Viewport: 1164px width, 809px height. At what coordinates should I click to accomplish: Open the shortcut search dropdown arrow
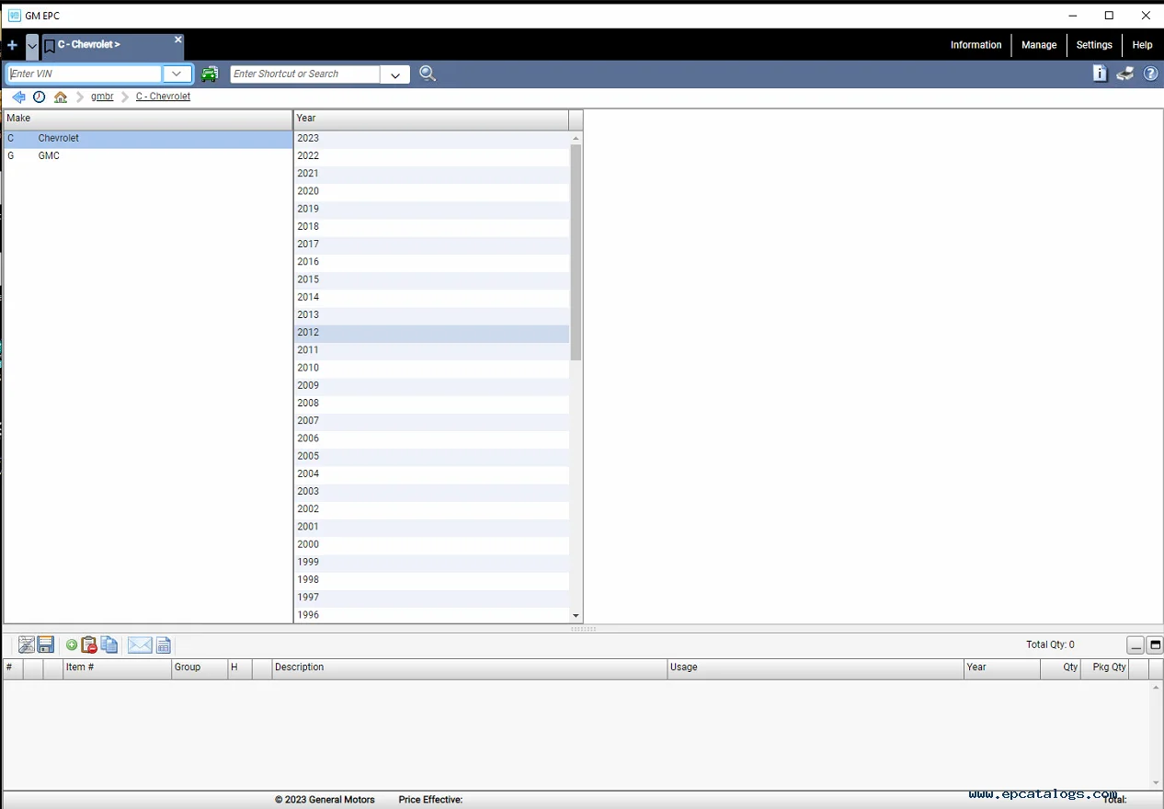coord(395,74)
